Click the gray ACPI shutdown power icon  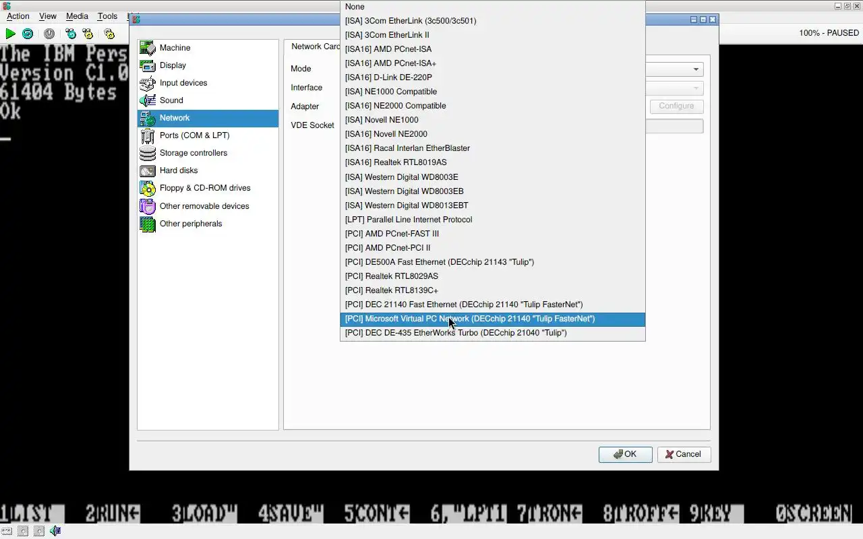(49, 33)
